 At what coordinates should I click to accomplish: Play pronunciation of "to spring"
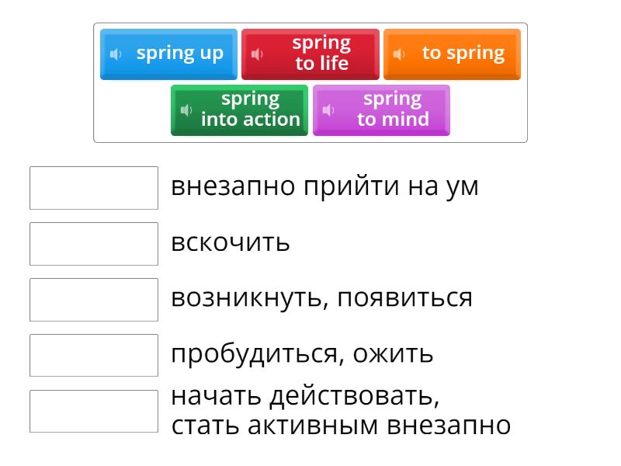pyautogui.click(x=399, y=54)
